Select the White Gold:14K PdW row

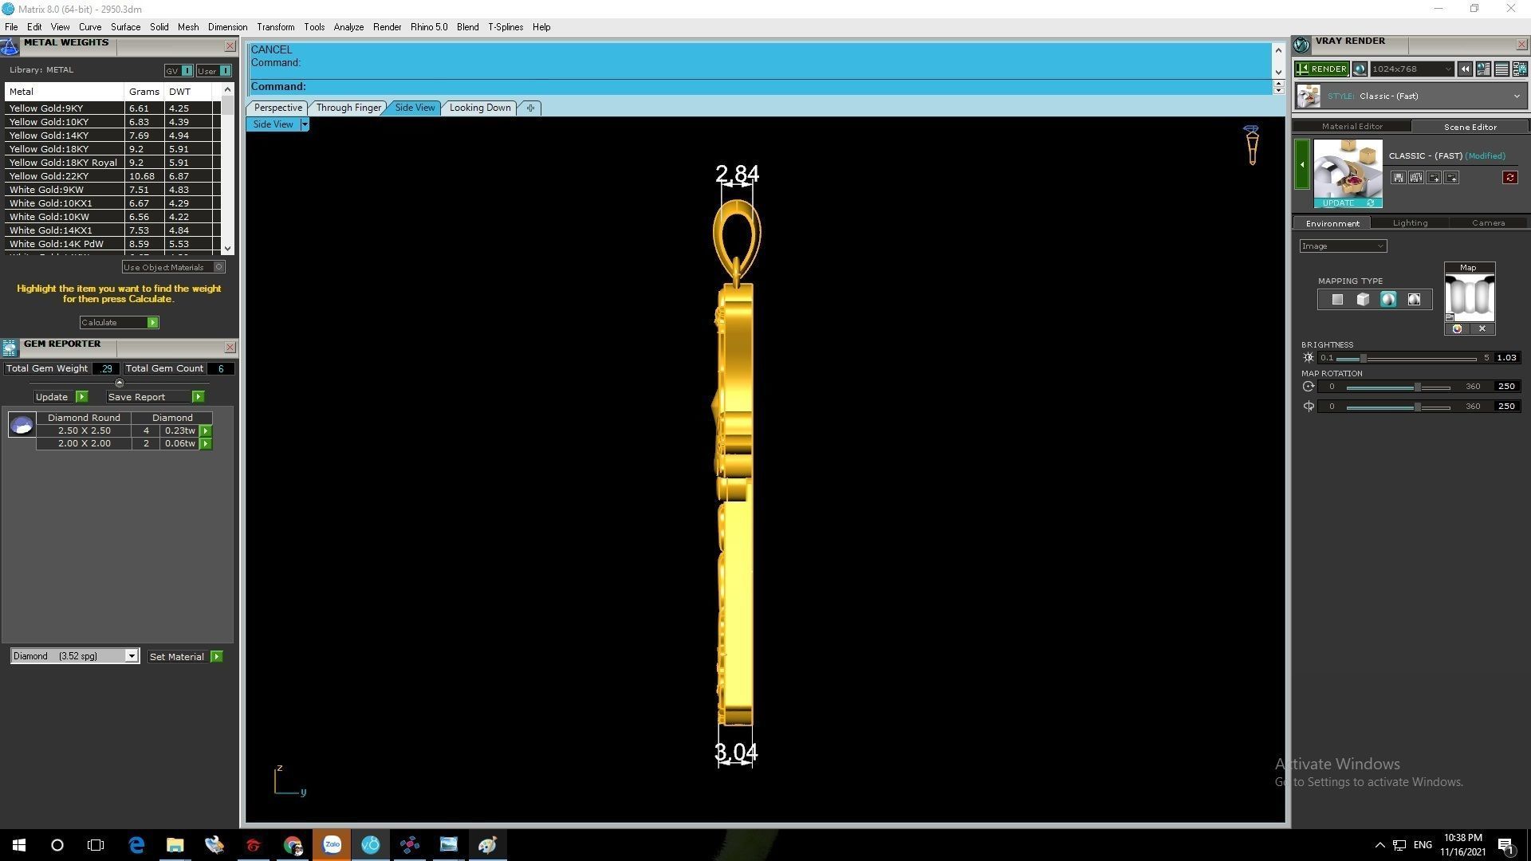point(112,244)
